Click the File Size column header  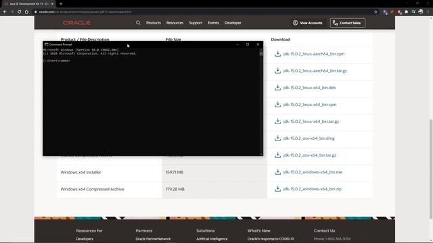[x=173, y=39]
